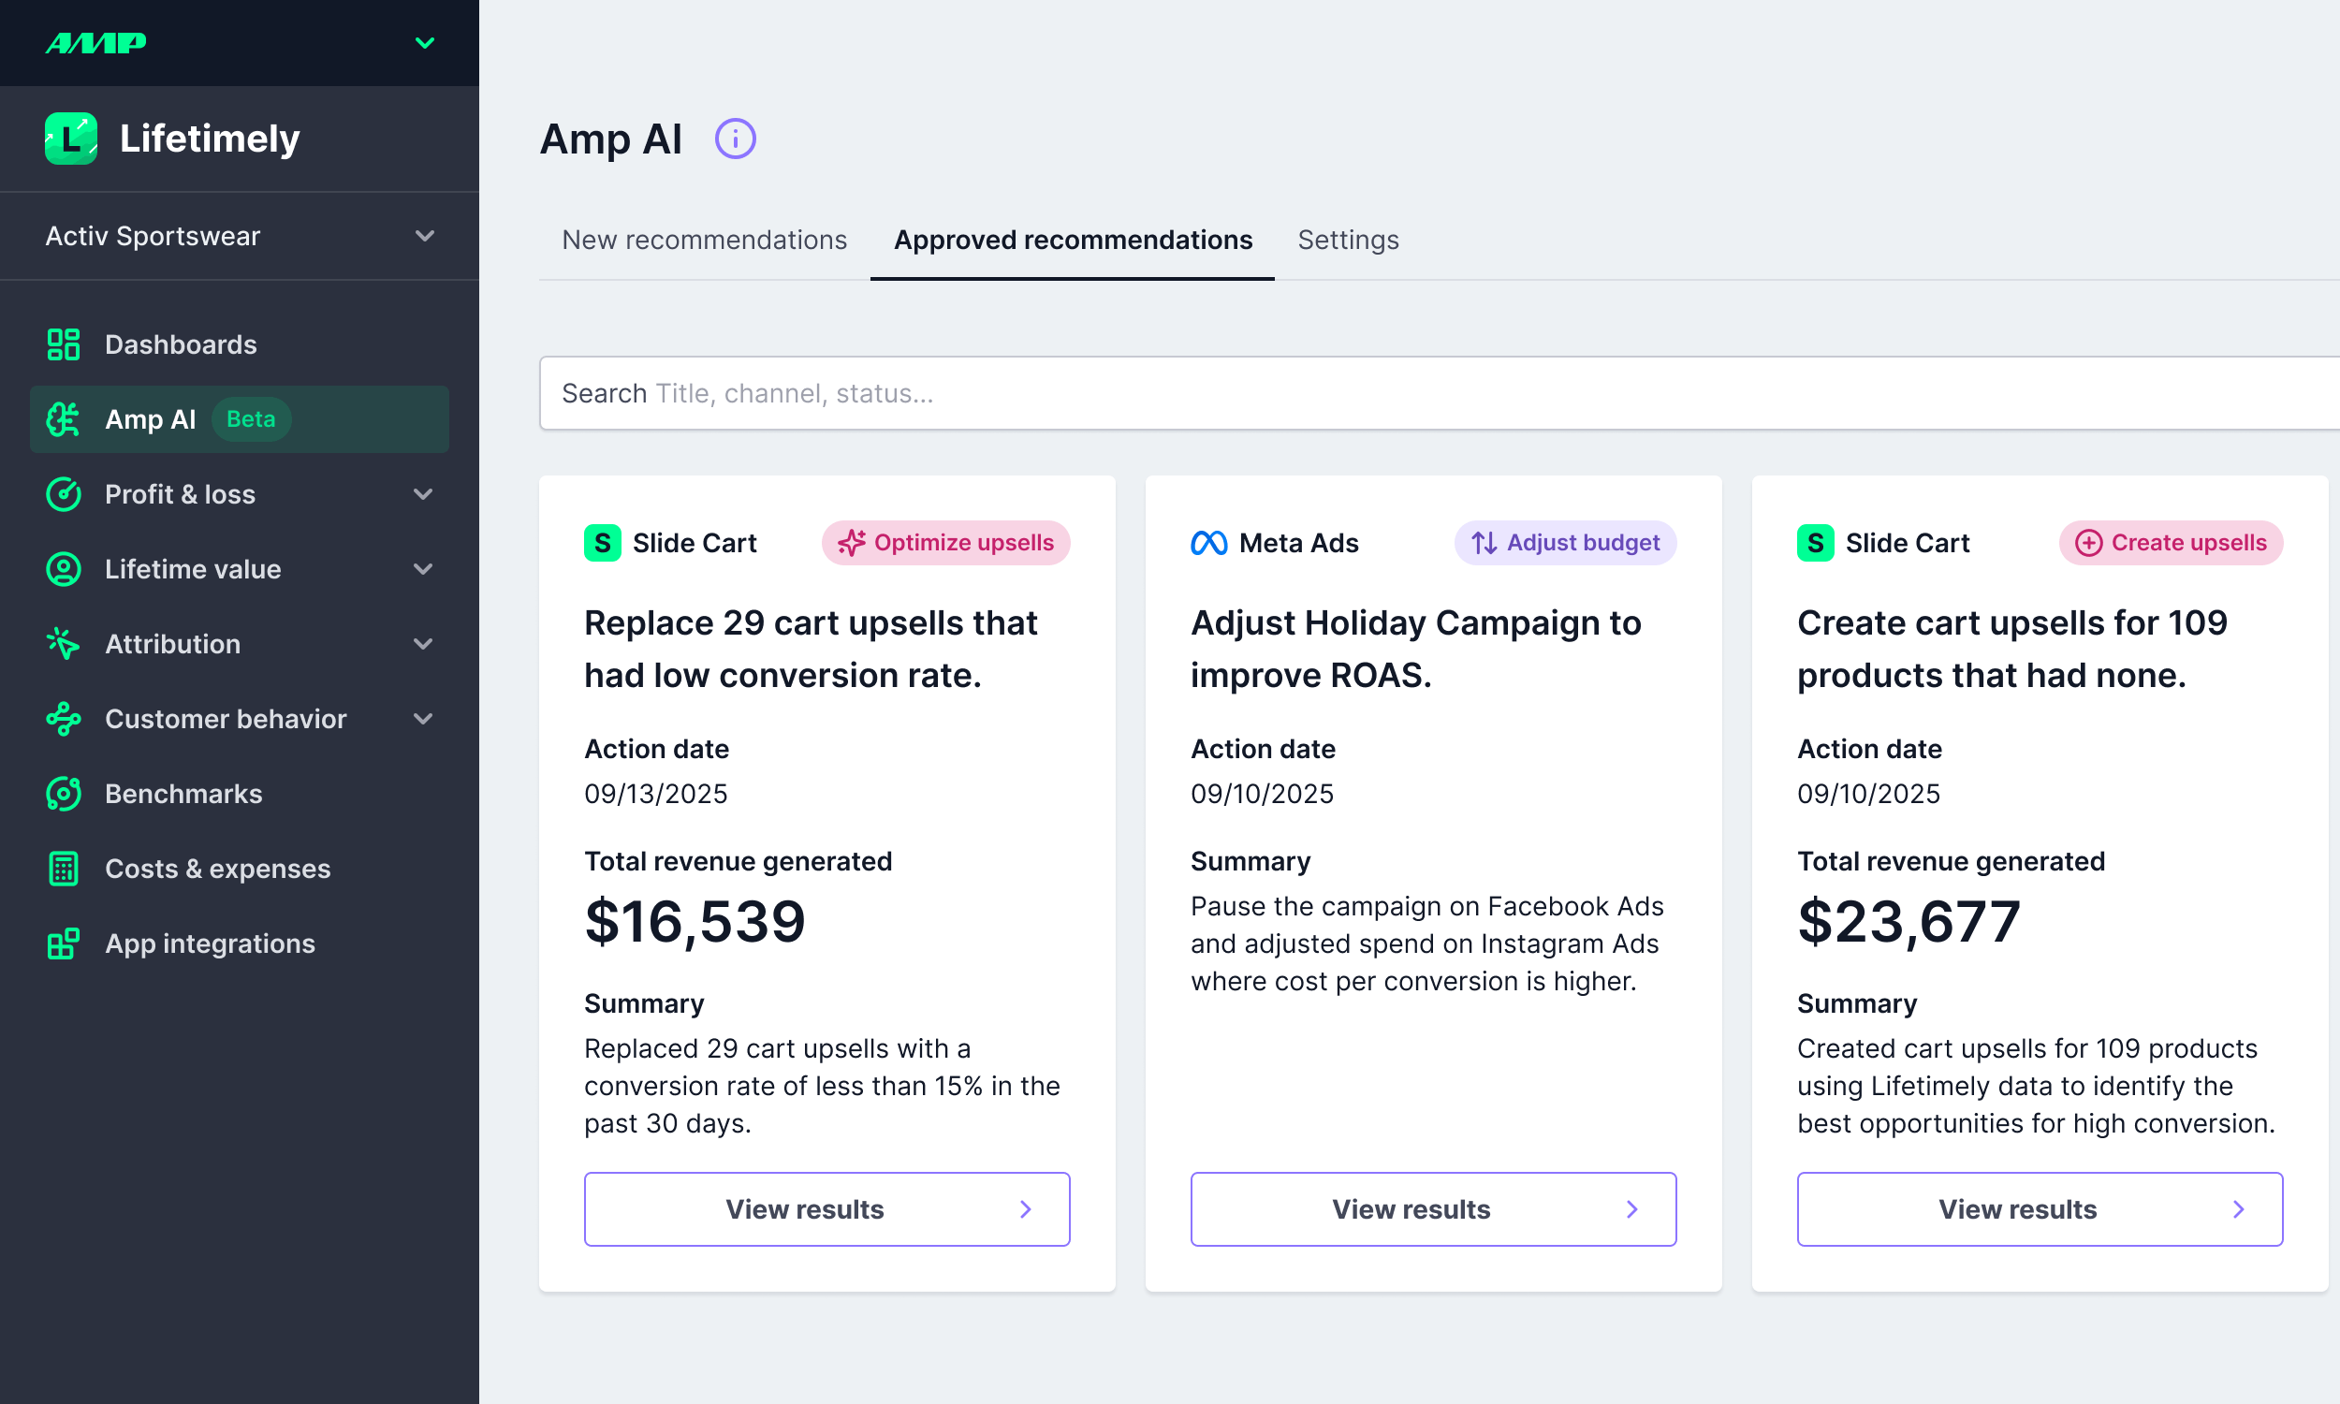This screenshot has height=1404, width=2340.
Task: Click the Meta Ads logo icon
Action: pos(1208,543)
